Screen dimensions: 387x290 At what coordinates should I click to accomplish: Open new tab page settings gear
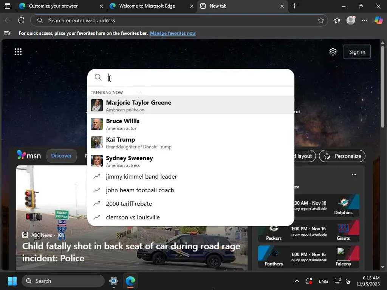pyautogui.click(x=333, y=52)
